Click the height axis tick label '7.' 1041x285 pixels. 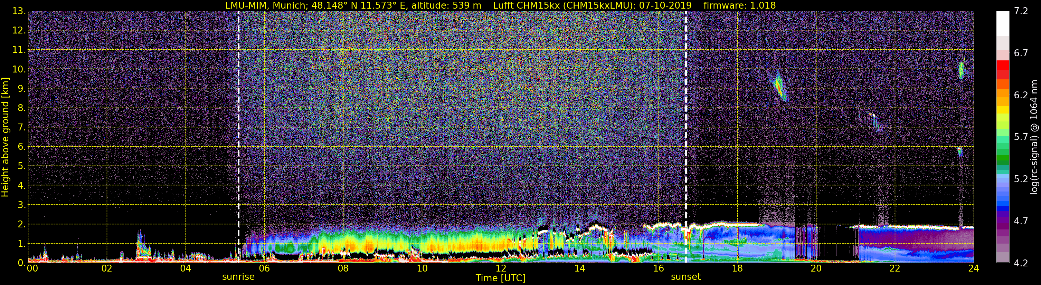tap(21, 128)
